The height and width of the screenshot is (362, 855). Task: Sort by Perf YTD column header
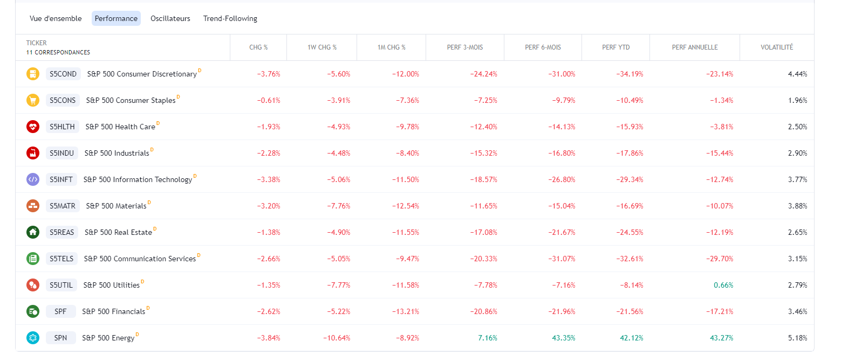(x=616, y=47)
